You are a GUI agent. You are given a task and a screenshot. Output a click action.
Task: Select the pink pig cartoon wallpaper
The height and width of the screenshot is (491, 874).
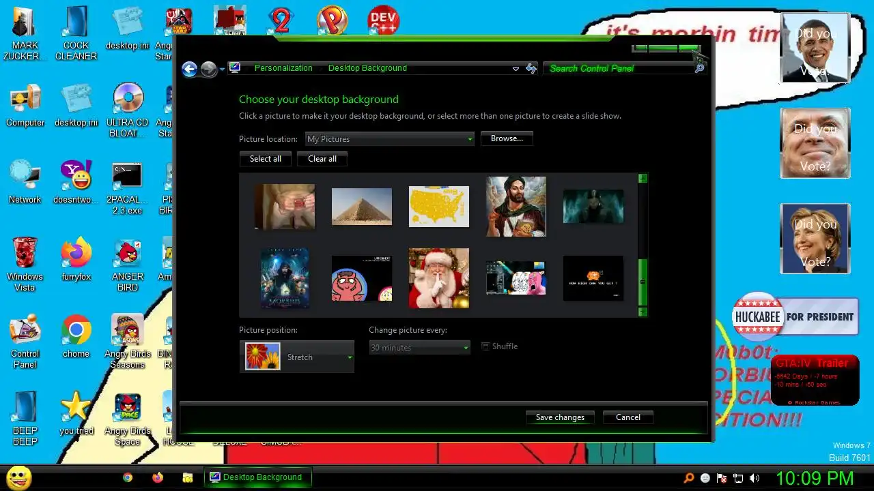pyautogui.click(x=362, y=278)
